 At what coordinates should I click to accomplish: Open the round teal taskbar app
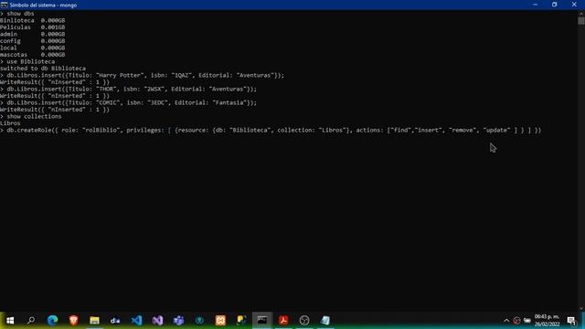pyautogui.click(x=199, y=320)
